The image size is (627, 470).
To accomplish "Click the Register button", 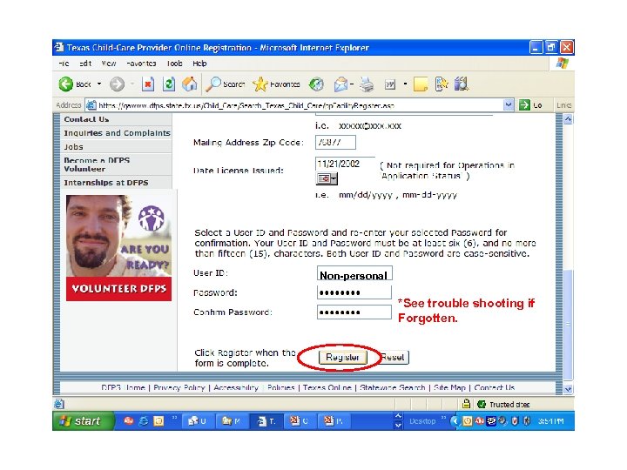I will 343,358.
